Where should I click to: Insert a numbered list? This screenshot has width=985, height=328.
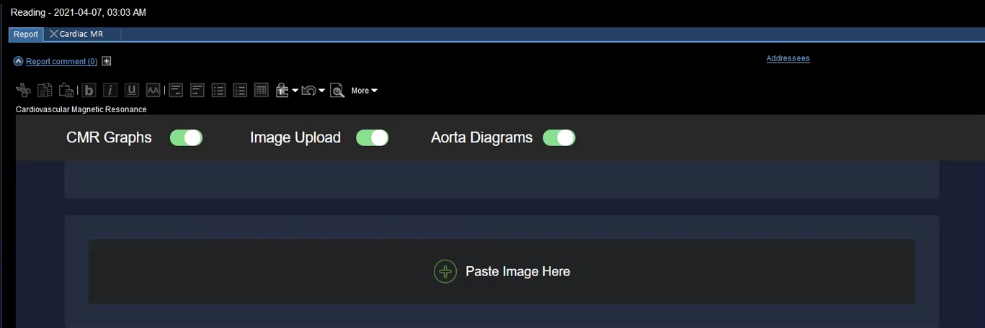240,91
